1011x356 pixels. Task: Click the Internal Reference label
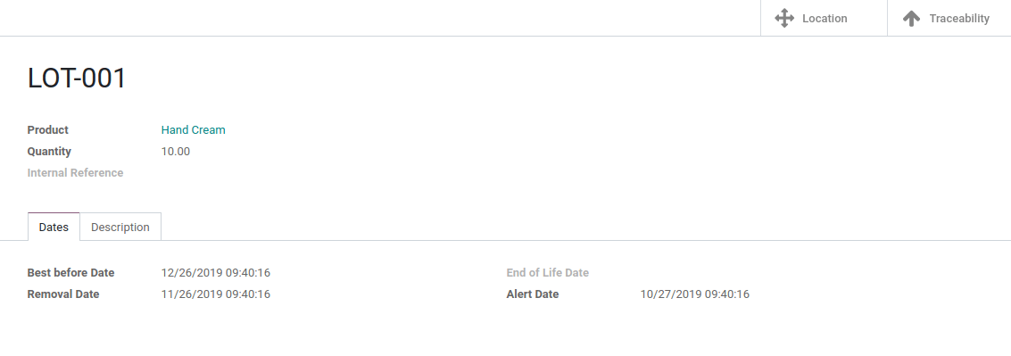[76, 173]
